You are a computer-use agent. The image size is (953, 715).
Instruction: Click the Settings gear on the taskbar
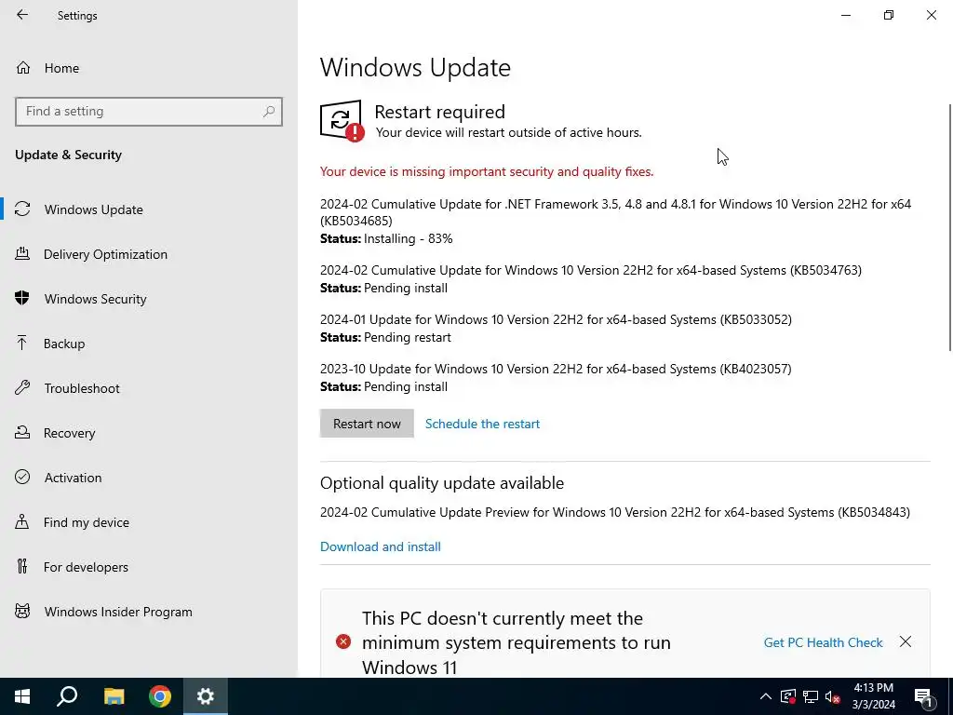coord(206,696)
